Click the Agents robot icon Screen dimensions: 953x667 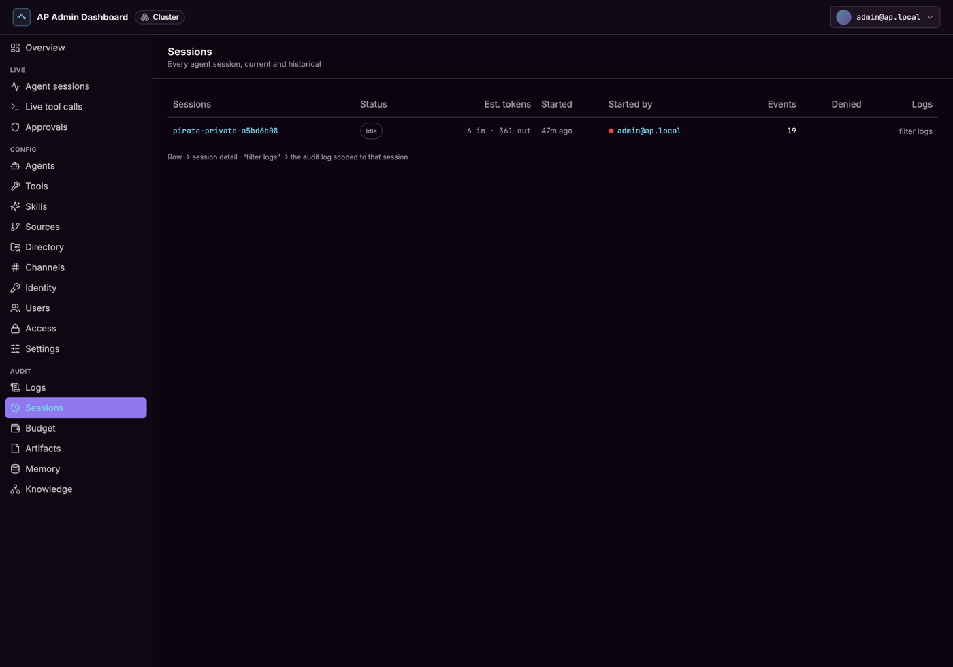15,166
